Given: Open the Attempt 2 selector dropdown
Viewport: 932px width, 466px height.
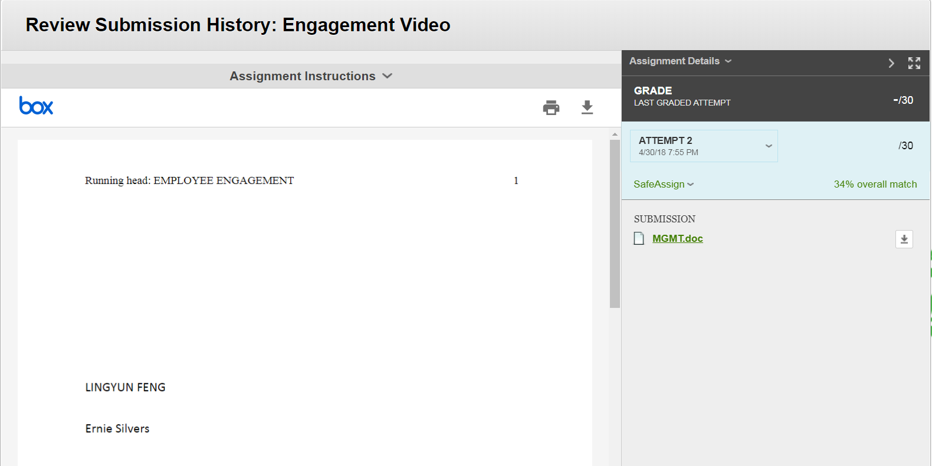Looking at the screenshot, I should pyautogui.click(x=704, y=146).
